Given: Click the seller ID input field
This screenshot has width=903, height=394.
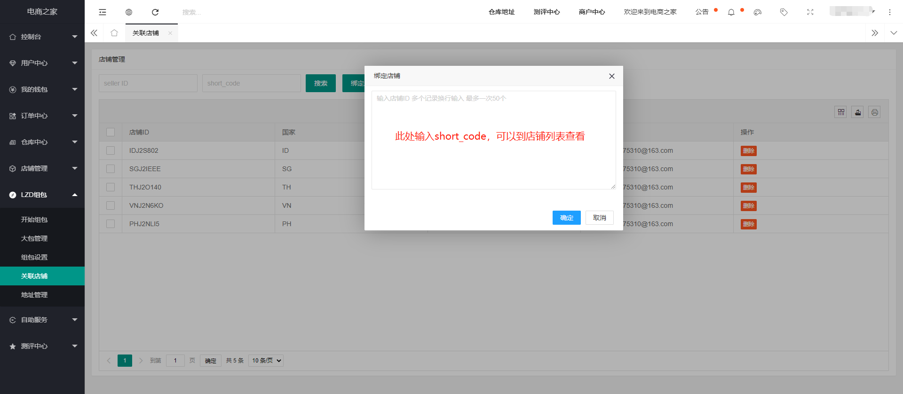Looking at the screenshot, I should coord(148,83).
